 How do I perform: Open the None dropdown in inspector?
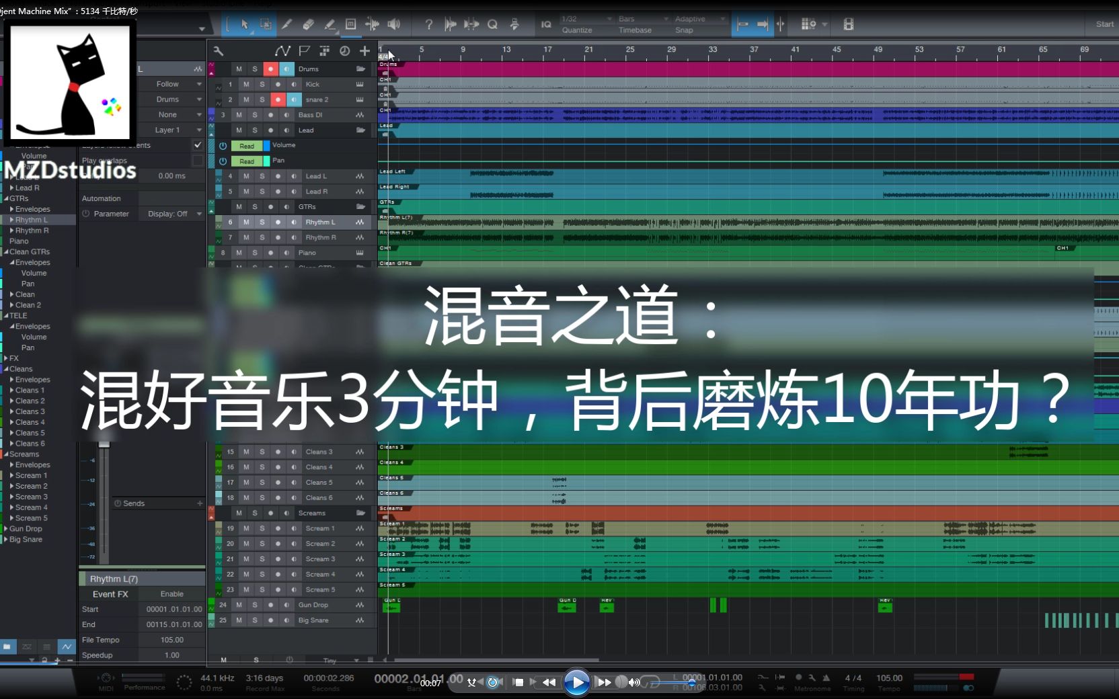[171, 114]
